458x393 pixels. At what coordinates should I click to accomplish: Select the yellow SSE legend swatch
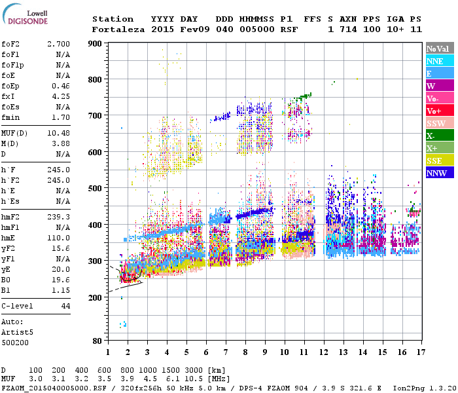coord(440,160)
